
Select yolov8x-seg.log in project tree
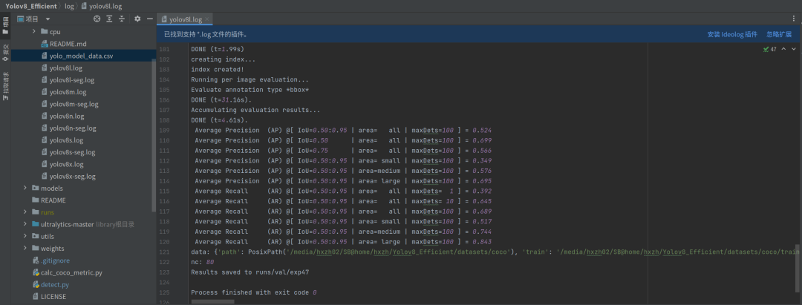[x=72, y=177]
